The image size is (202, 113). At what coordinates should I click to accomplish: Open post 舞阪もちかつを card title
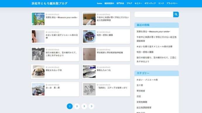click(104, 70)
